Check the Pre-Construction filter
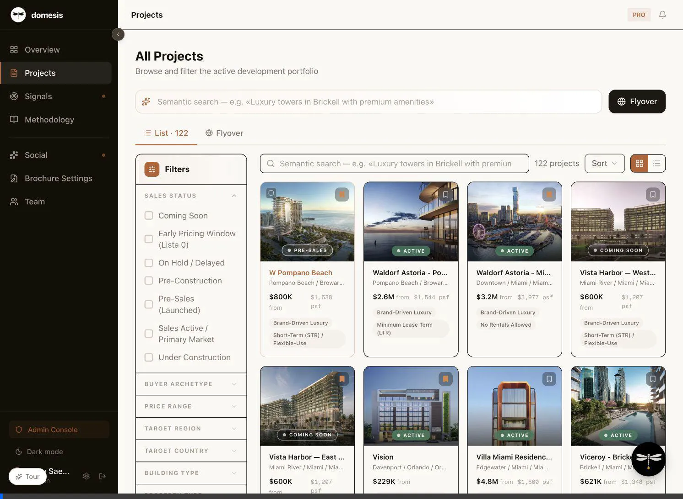 coord(149,281)
